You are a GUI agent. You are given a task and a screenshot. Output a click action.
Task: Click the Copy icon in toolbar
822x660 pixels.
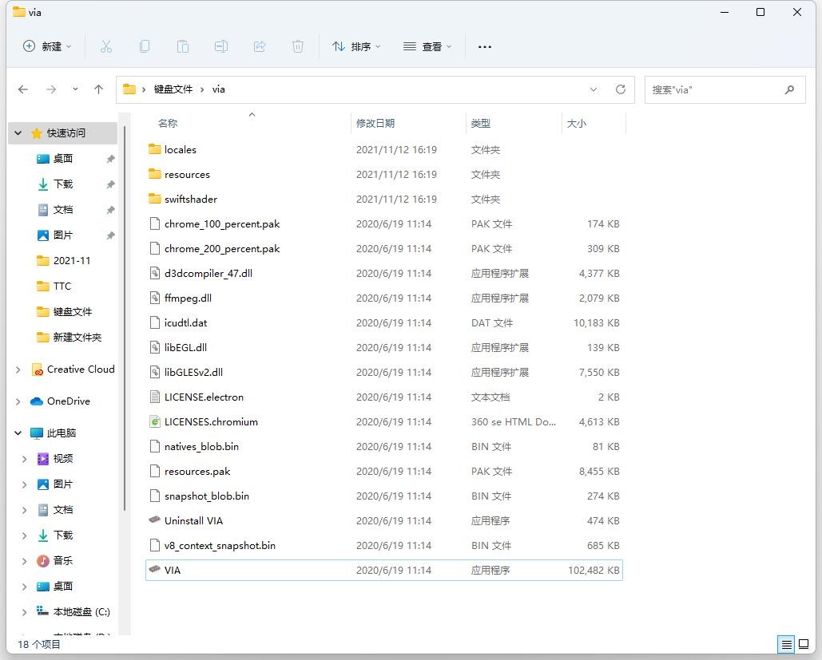145,46
